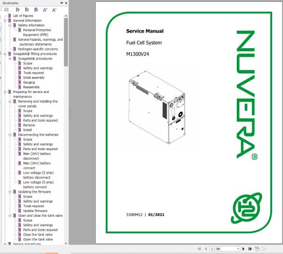Viewport: 283px width, 254px height.
Task: Click the M1300V24 model text
Action: tap(138, 54)
